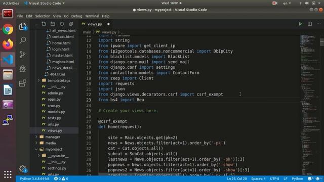Click the New Folder icon in explorer
Viewport: 324px width, 182px height.
[53, 24]
